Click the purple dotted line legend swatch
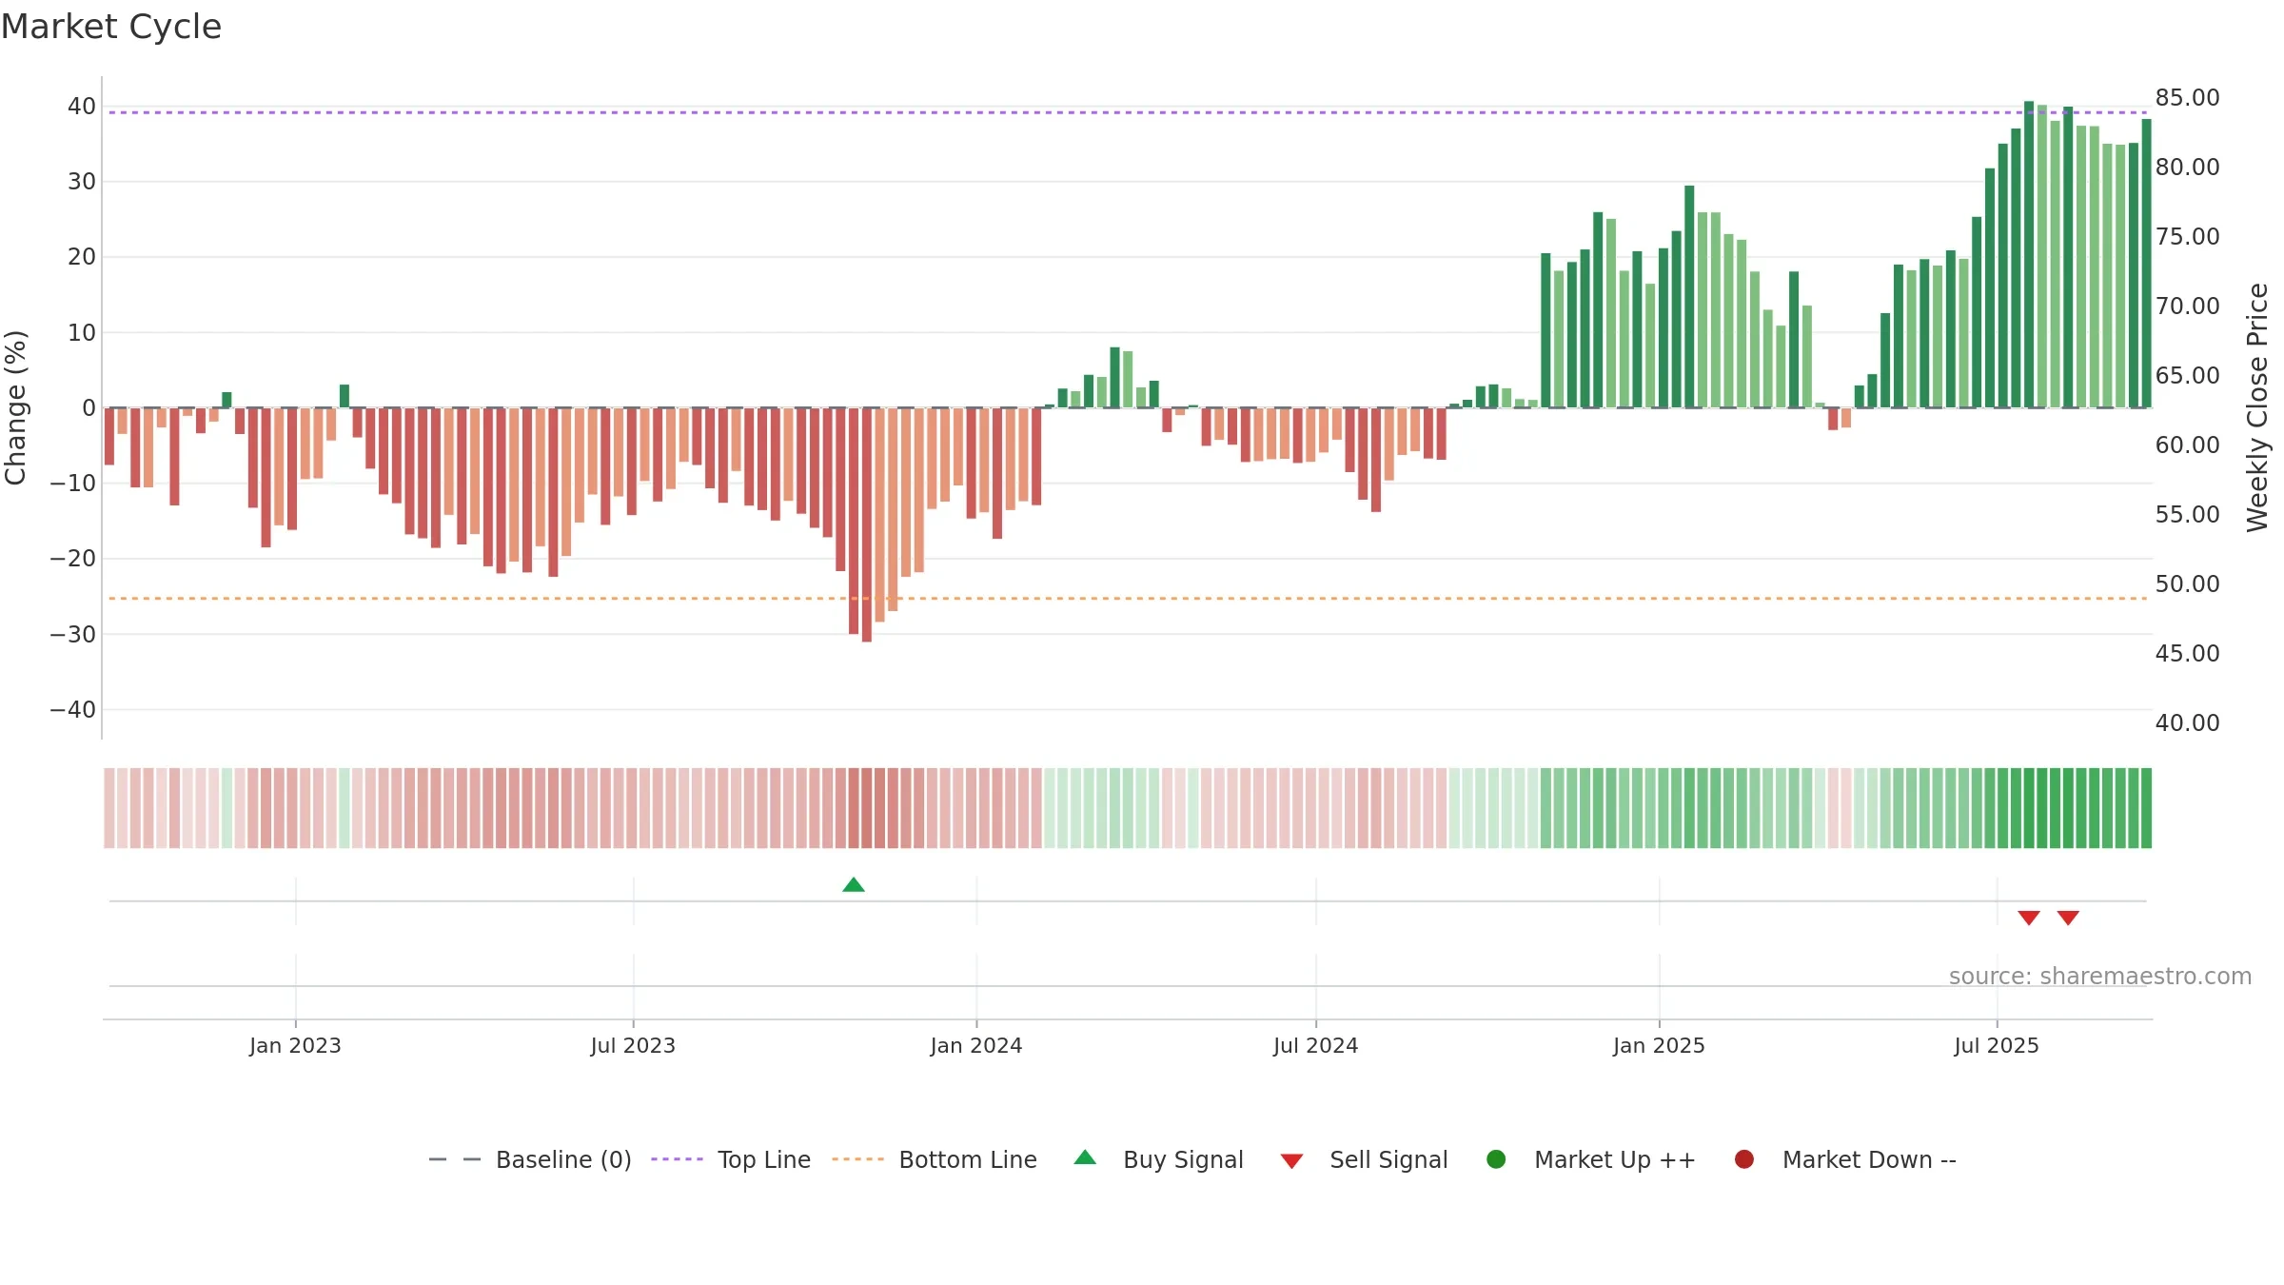 (677, 1159)
